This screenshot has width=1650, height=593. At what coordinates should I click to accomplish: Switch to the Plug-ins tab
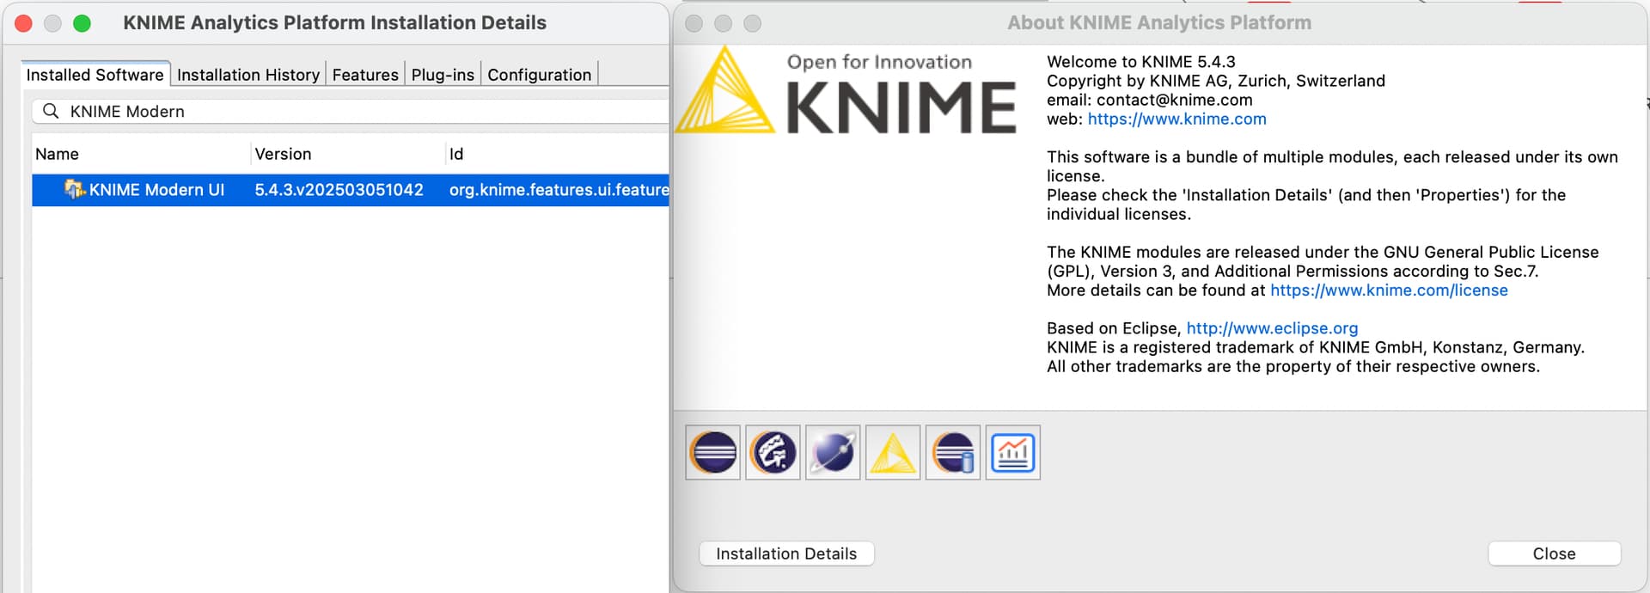[443, 75]
